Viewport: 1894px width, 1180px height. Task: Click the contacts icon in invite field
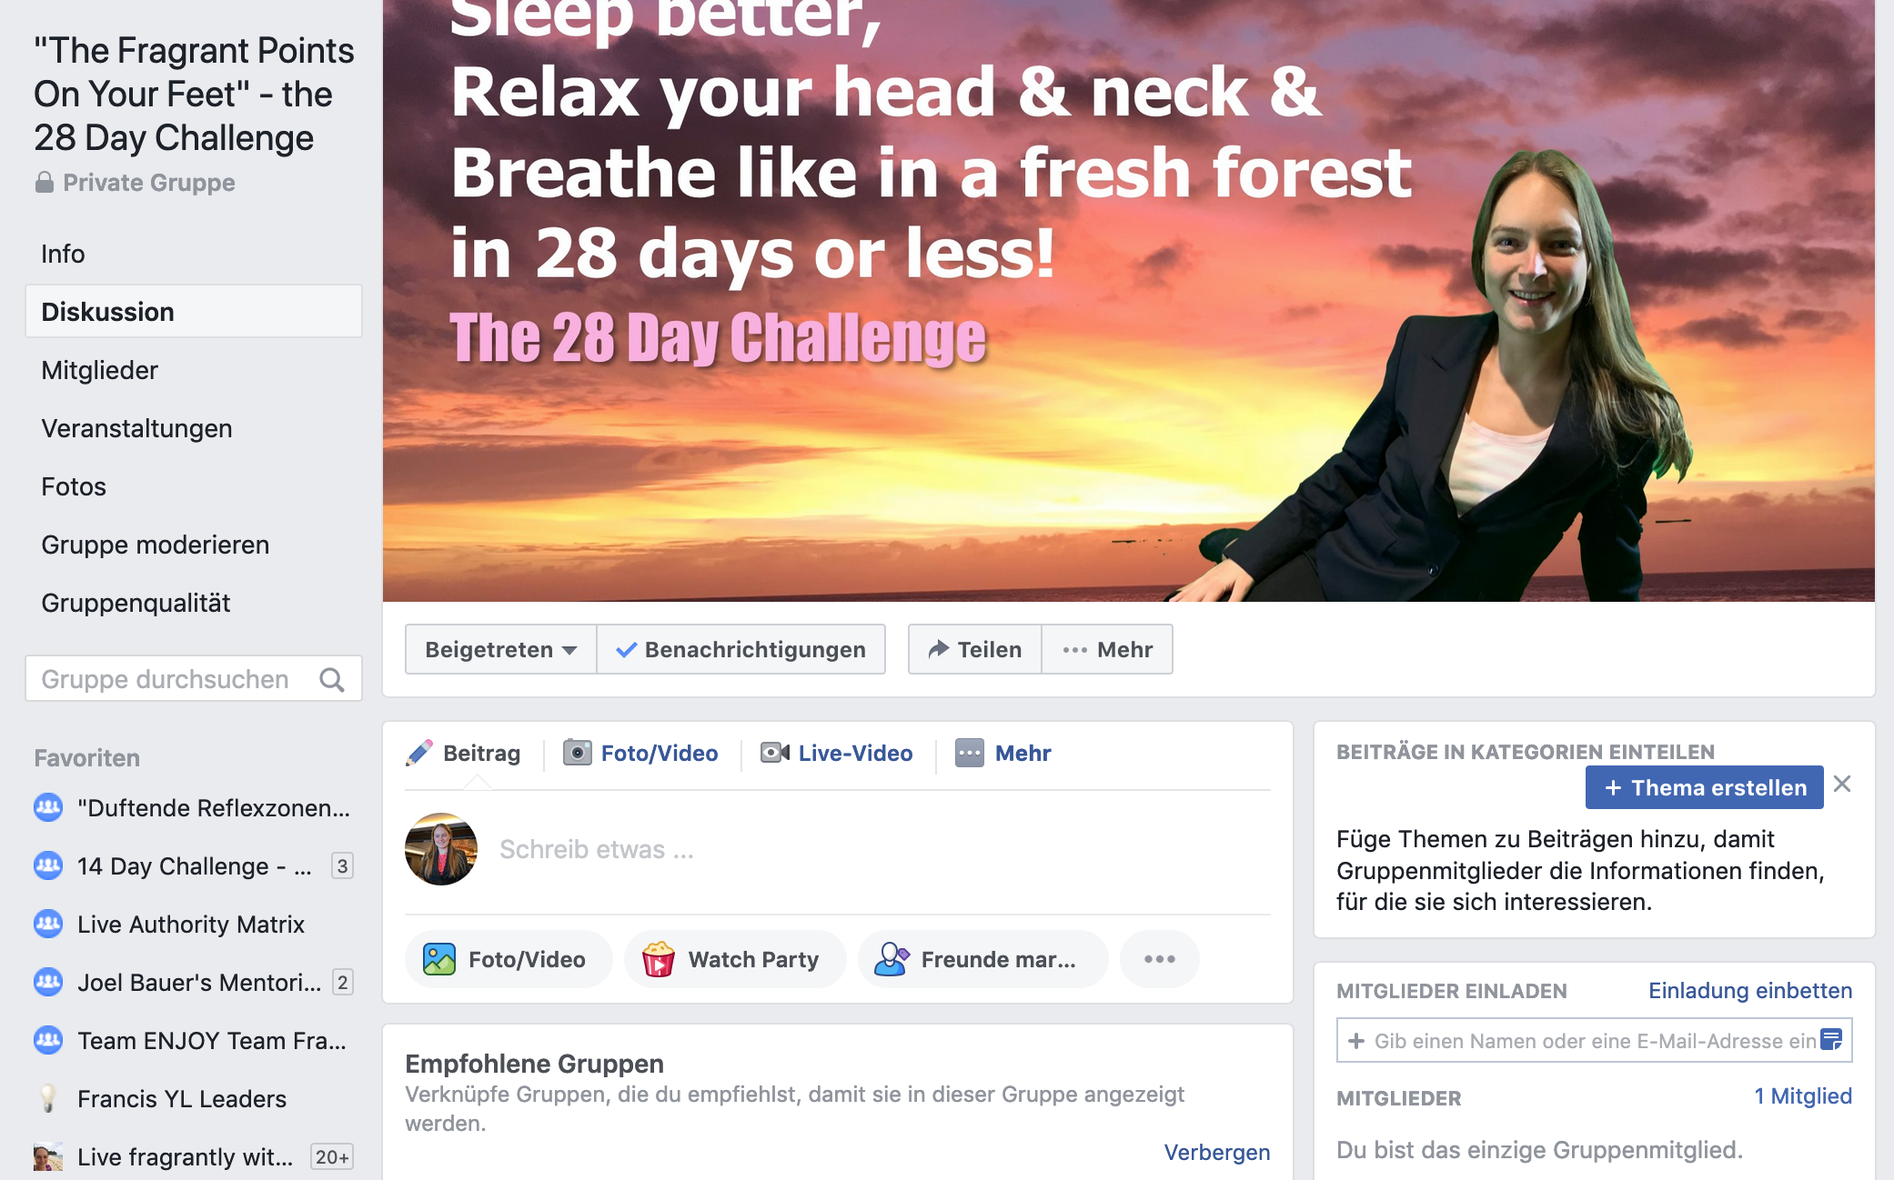1831,1039
